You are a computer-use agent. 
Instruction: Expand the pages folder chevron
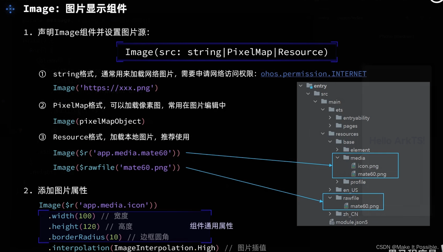tap(330, 126)
